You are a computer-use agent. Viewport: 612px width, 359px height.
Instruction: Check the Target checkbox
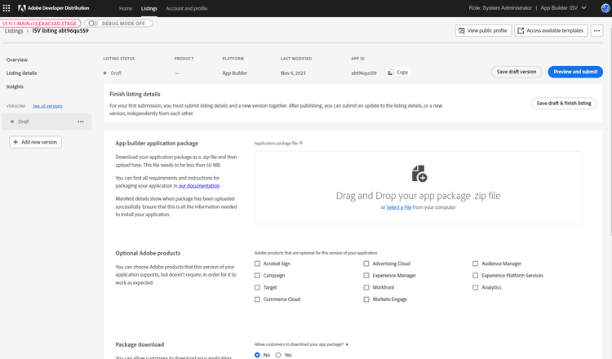(257, 287)
